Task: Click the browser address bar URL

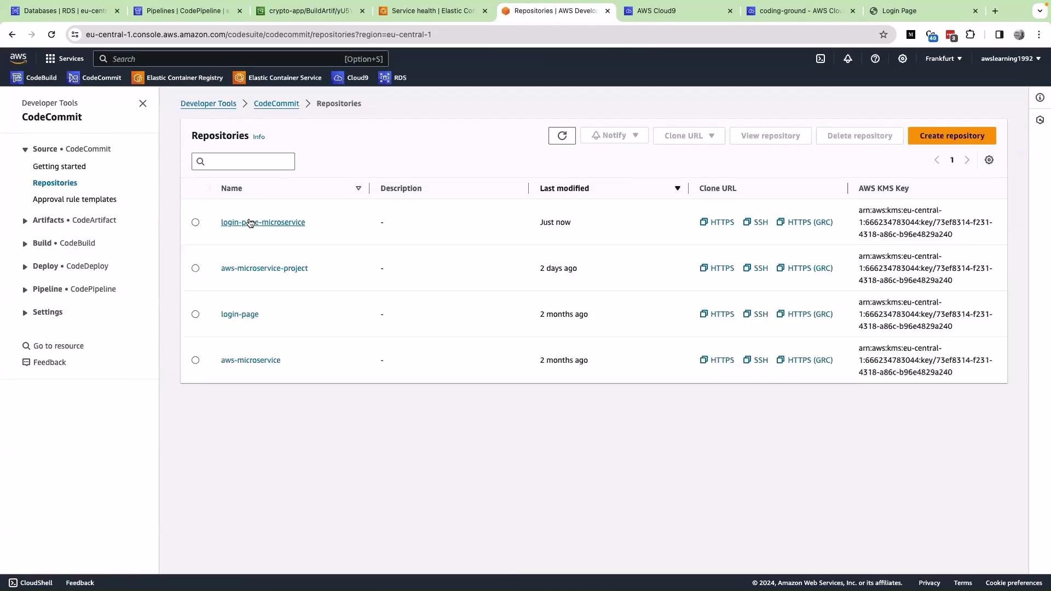Action: pos(258,34)
